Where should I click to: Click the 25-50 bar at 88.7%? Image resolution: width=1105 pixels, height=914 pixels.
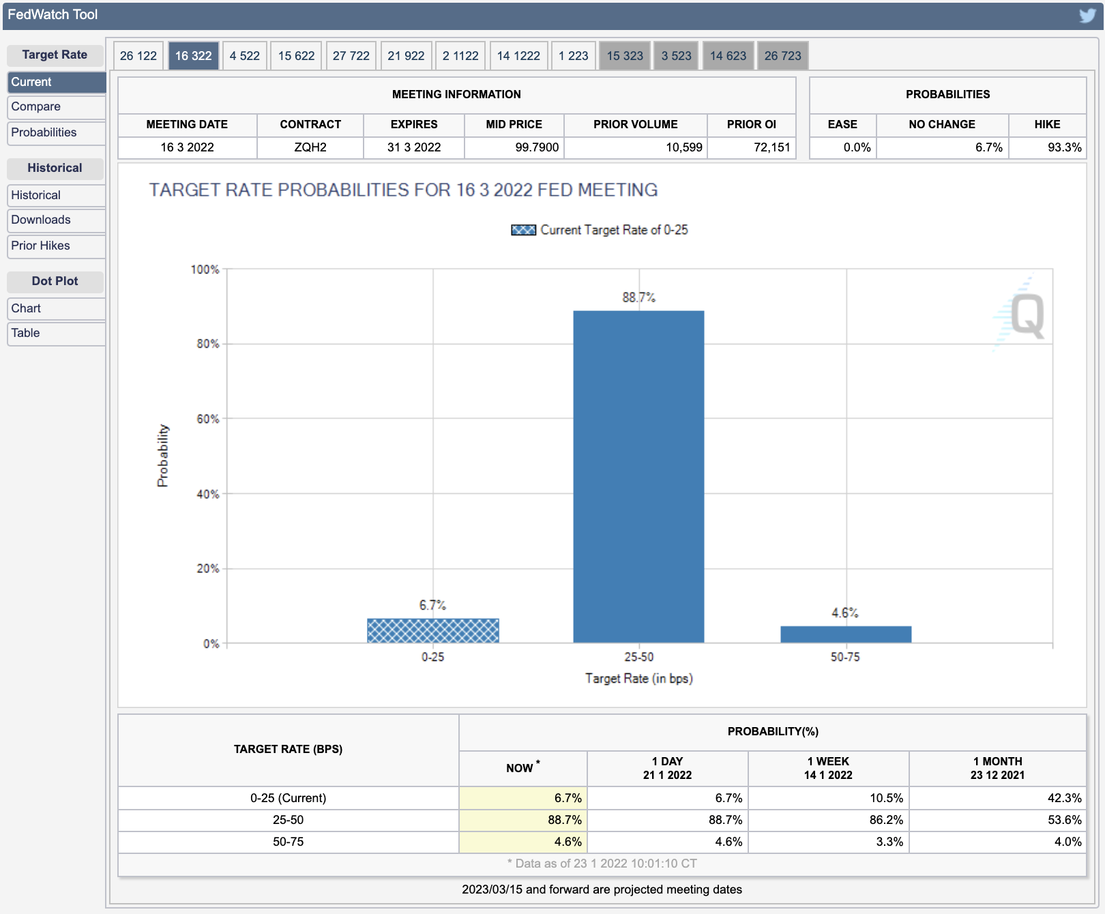pyautogui.click(x=638, y=477)
